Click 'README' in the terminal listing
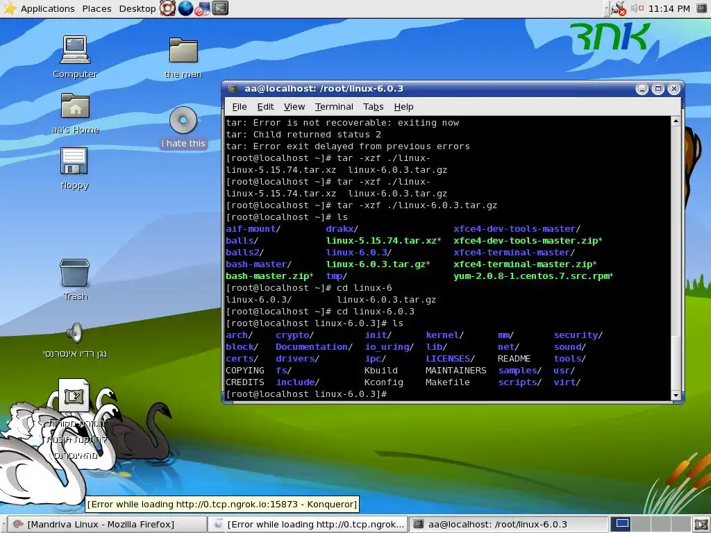Image resolution: width=711 pixels, height=533 pixels. pos(514,359)
